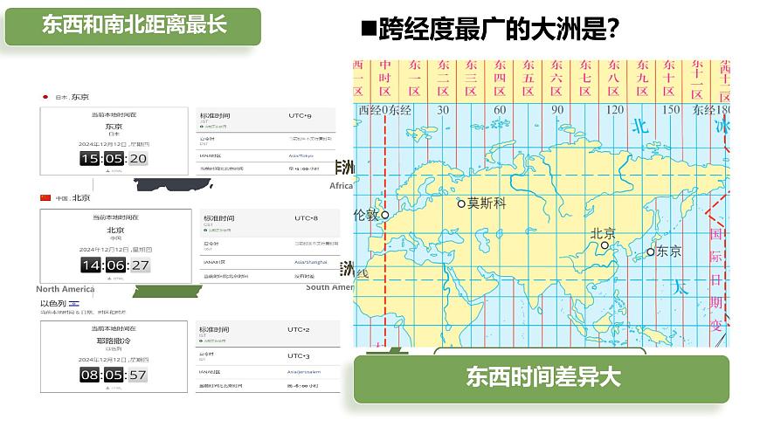Click the blue 北 ocean label on the map

click(x=639, y=127)
